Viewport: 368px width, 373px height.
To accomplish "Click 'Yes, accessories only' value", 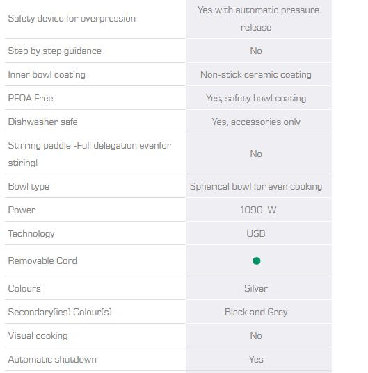I will click(x=256, y=122).
